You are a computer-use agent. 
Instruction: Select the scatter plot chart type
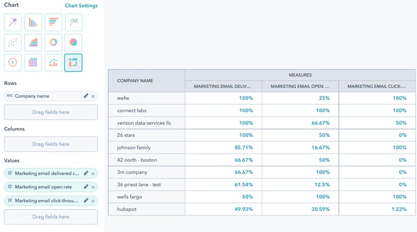click(x=13, y=43)
